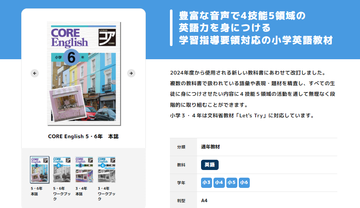Click the previous image arrow
The width and height of the screenshot is (360, 208).
click(x=34, y=73)
